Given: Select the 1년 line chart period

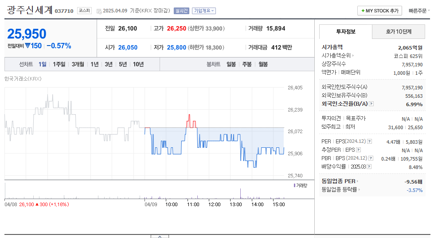Looking at the screenshot, I should 95,64.
